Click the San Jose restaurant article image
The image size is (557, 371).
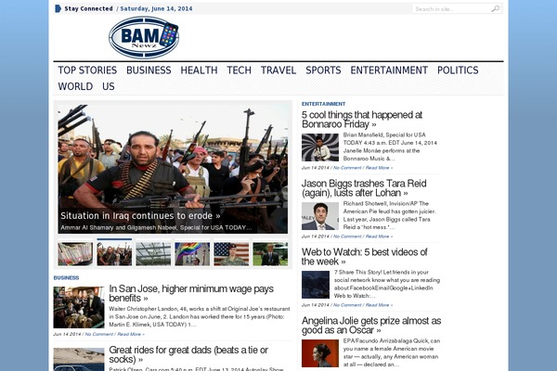click(x=79, y=307)
